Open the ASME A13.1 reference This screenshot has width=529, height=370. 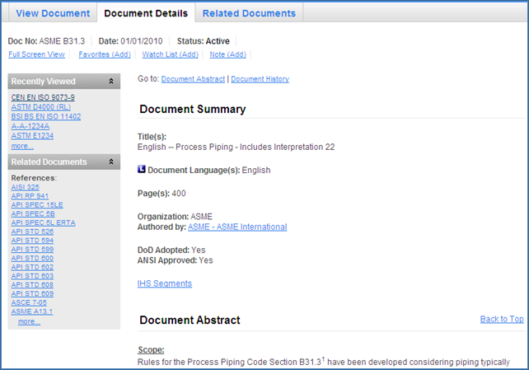pyautogui.click(x=32, y=311)
